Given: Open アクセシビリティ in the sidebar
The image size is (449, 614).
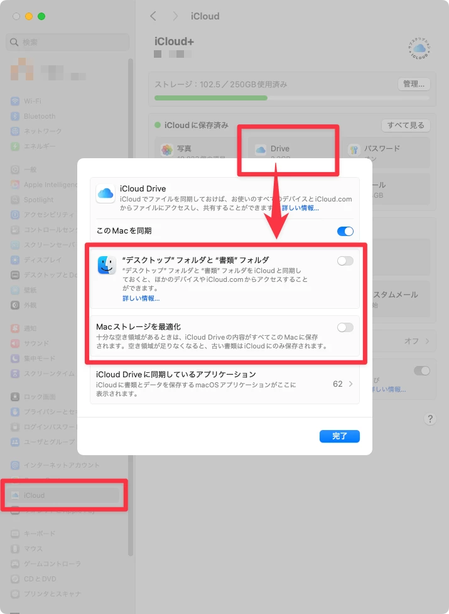Looking at the screenshot, I should click(x=42, y=215).
